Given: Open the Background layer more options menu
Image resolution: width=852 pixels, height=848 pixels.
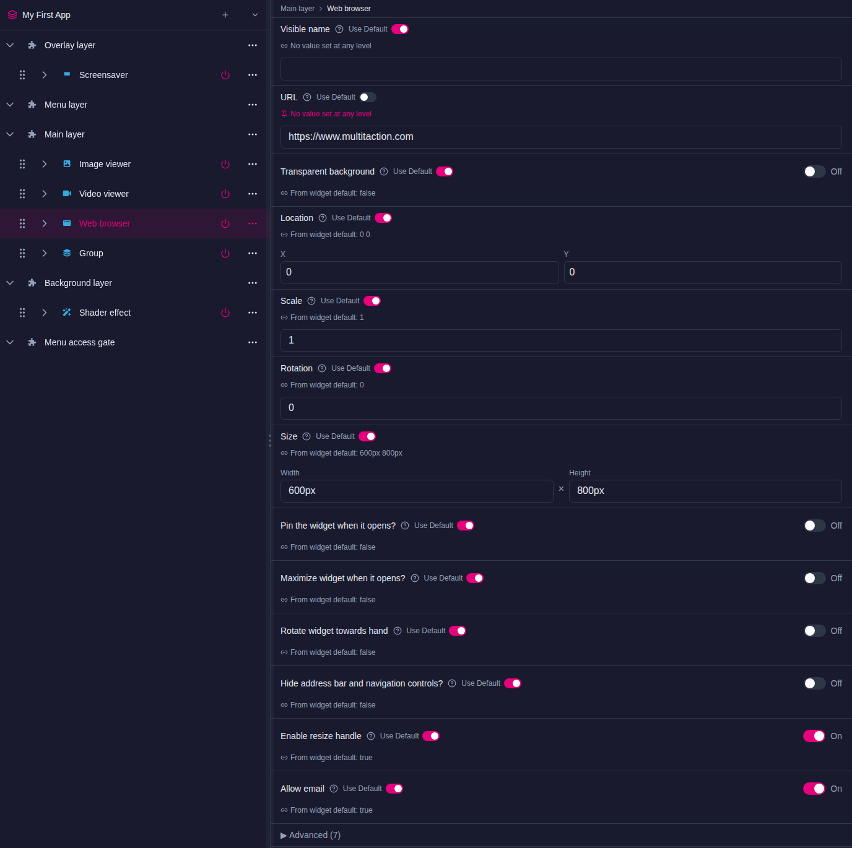Looking at the screenshot, I should click(253, 283).
